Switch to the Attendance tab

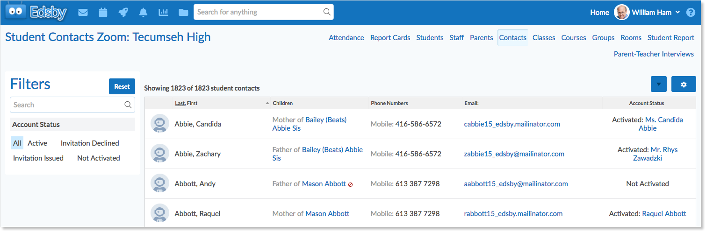click(x=346, y=38)
